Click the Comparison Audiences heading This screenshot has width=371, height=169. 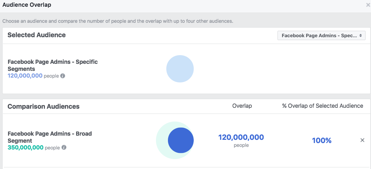(x=44, y=106)
